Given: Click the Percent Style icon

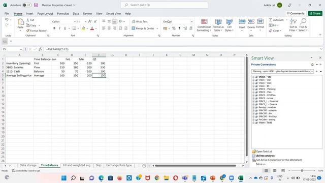Looking at the screenshot, I should [x=174, y=28].
